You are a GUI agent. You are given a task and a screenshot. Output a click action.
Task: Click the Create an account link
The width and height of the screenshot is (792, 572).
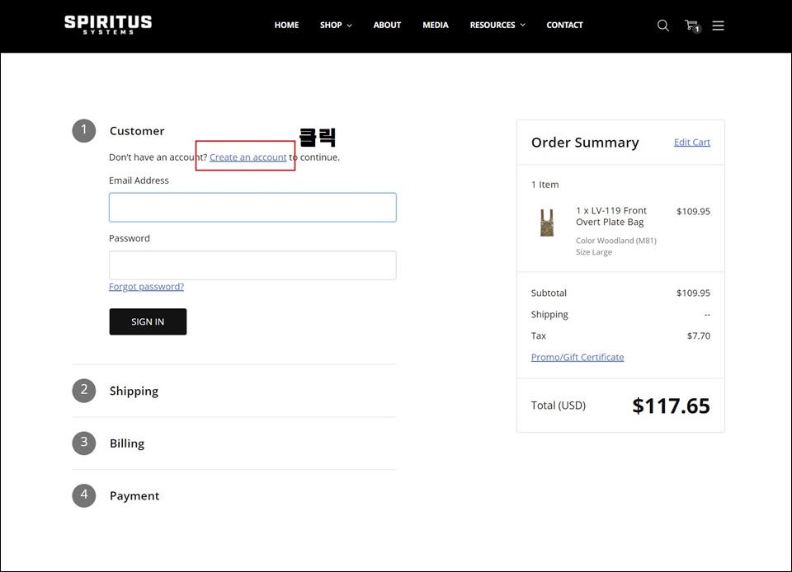point(248,157)
